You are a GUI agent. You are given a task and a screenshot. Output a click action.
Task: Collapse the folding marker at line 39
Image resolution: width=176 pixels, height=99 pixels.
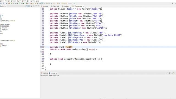tap(45, 47)
